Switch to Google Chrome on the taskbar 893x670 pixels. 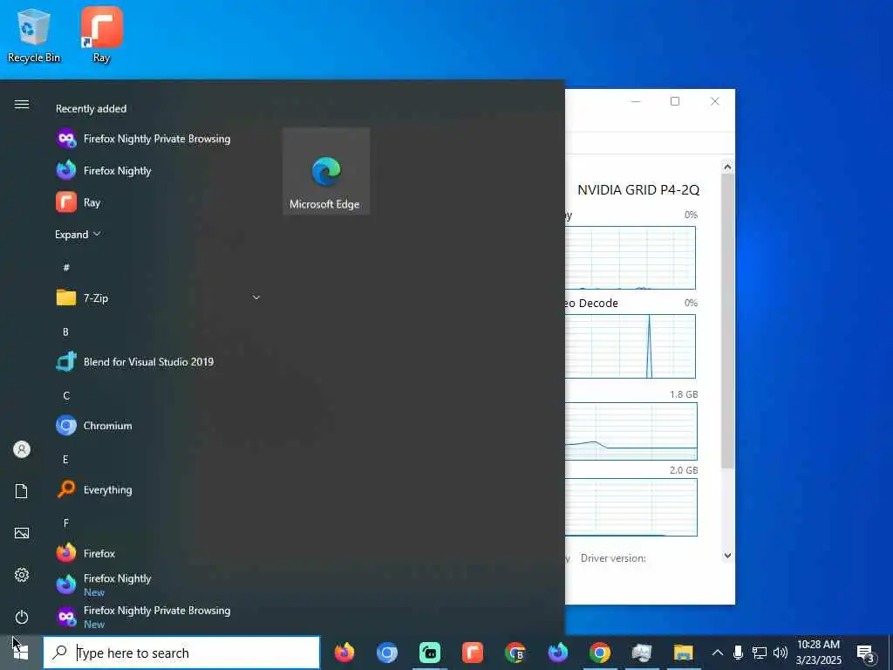pyautogui.click(x=600, y=653)
